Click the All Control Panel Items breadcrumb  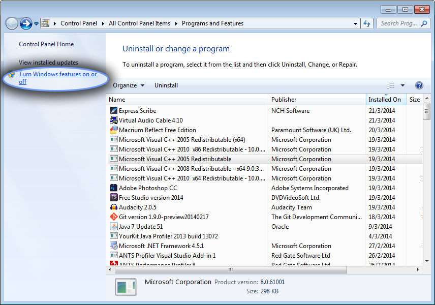[139, 23]
